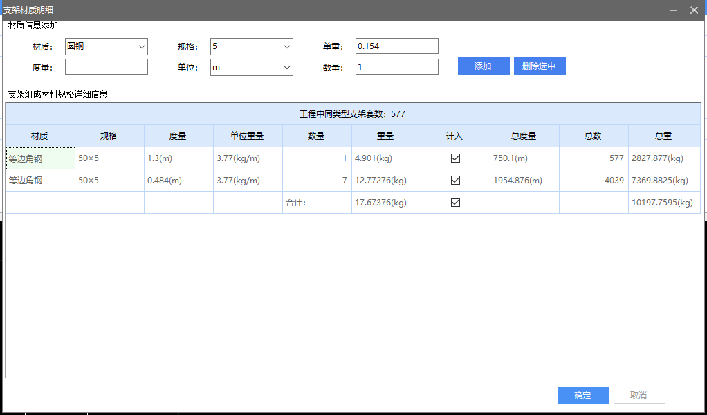The width and height of the screenshot is (707, 415).
Task: Expand the 规格 dropdown showing 5
Action: pyautogui.click(x=286, y=46)
